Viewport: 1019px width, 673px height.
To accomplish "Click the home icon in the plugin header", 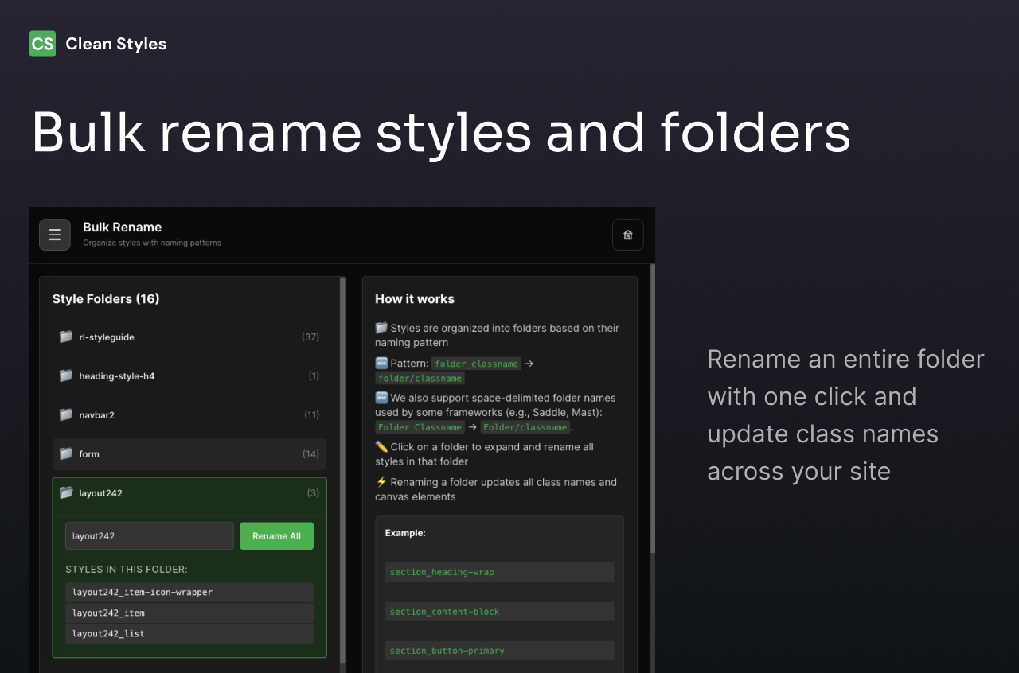I will click(x=627, y=235).
